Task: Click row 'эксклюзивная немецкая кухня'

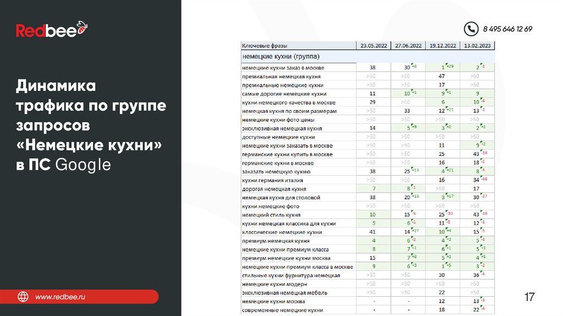Action: 368,128
